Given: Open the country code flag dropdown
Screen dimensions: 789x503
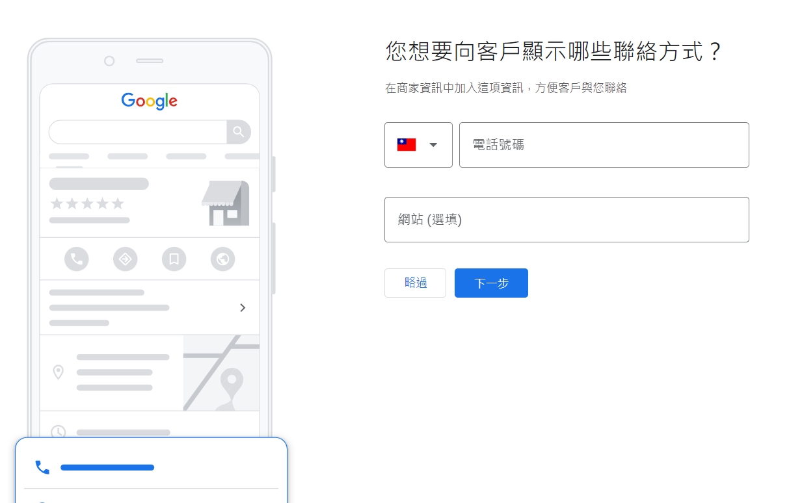Looking at the screenshot, I should [418, 145].
